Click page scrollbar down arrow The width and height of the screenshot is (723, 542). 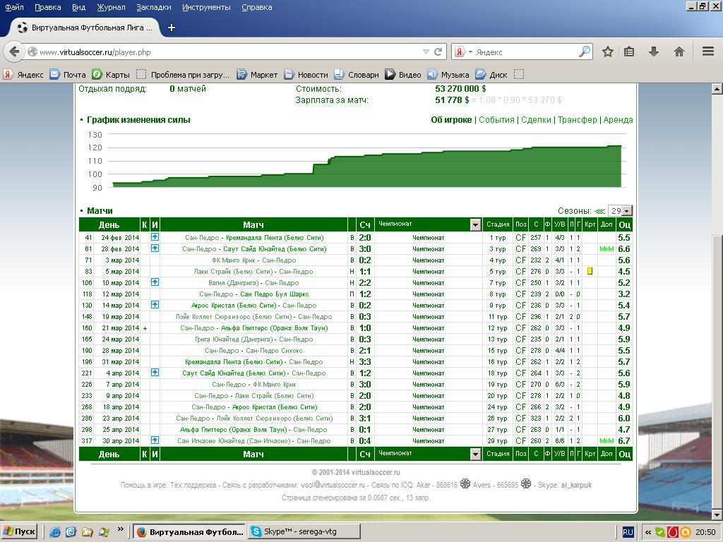click(x=717, y=514)
